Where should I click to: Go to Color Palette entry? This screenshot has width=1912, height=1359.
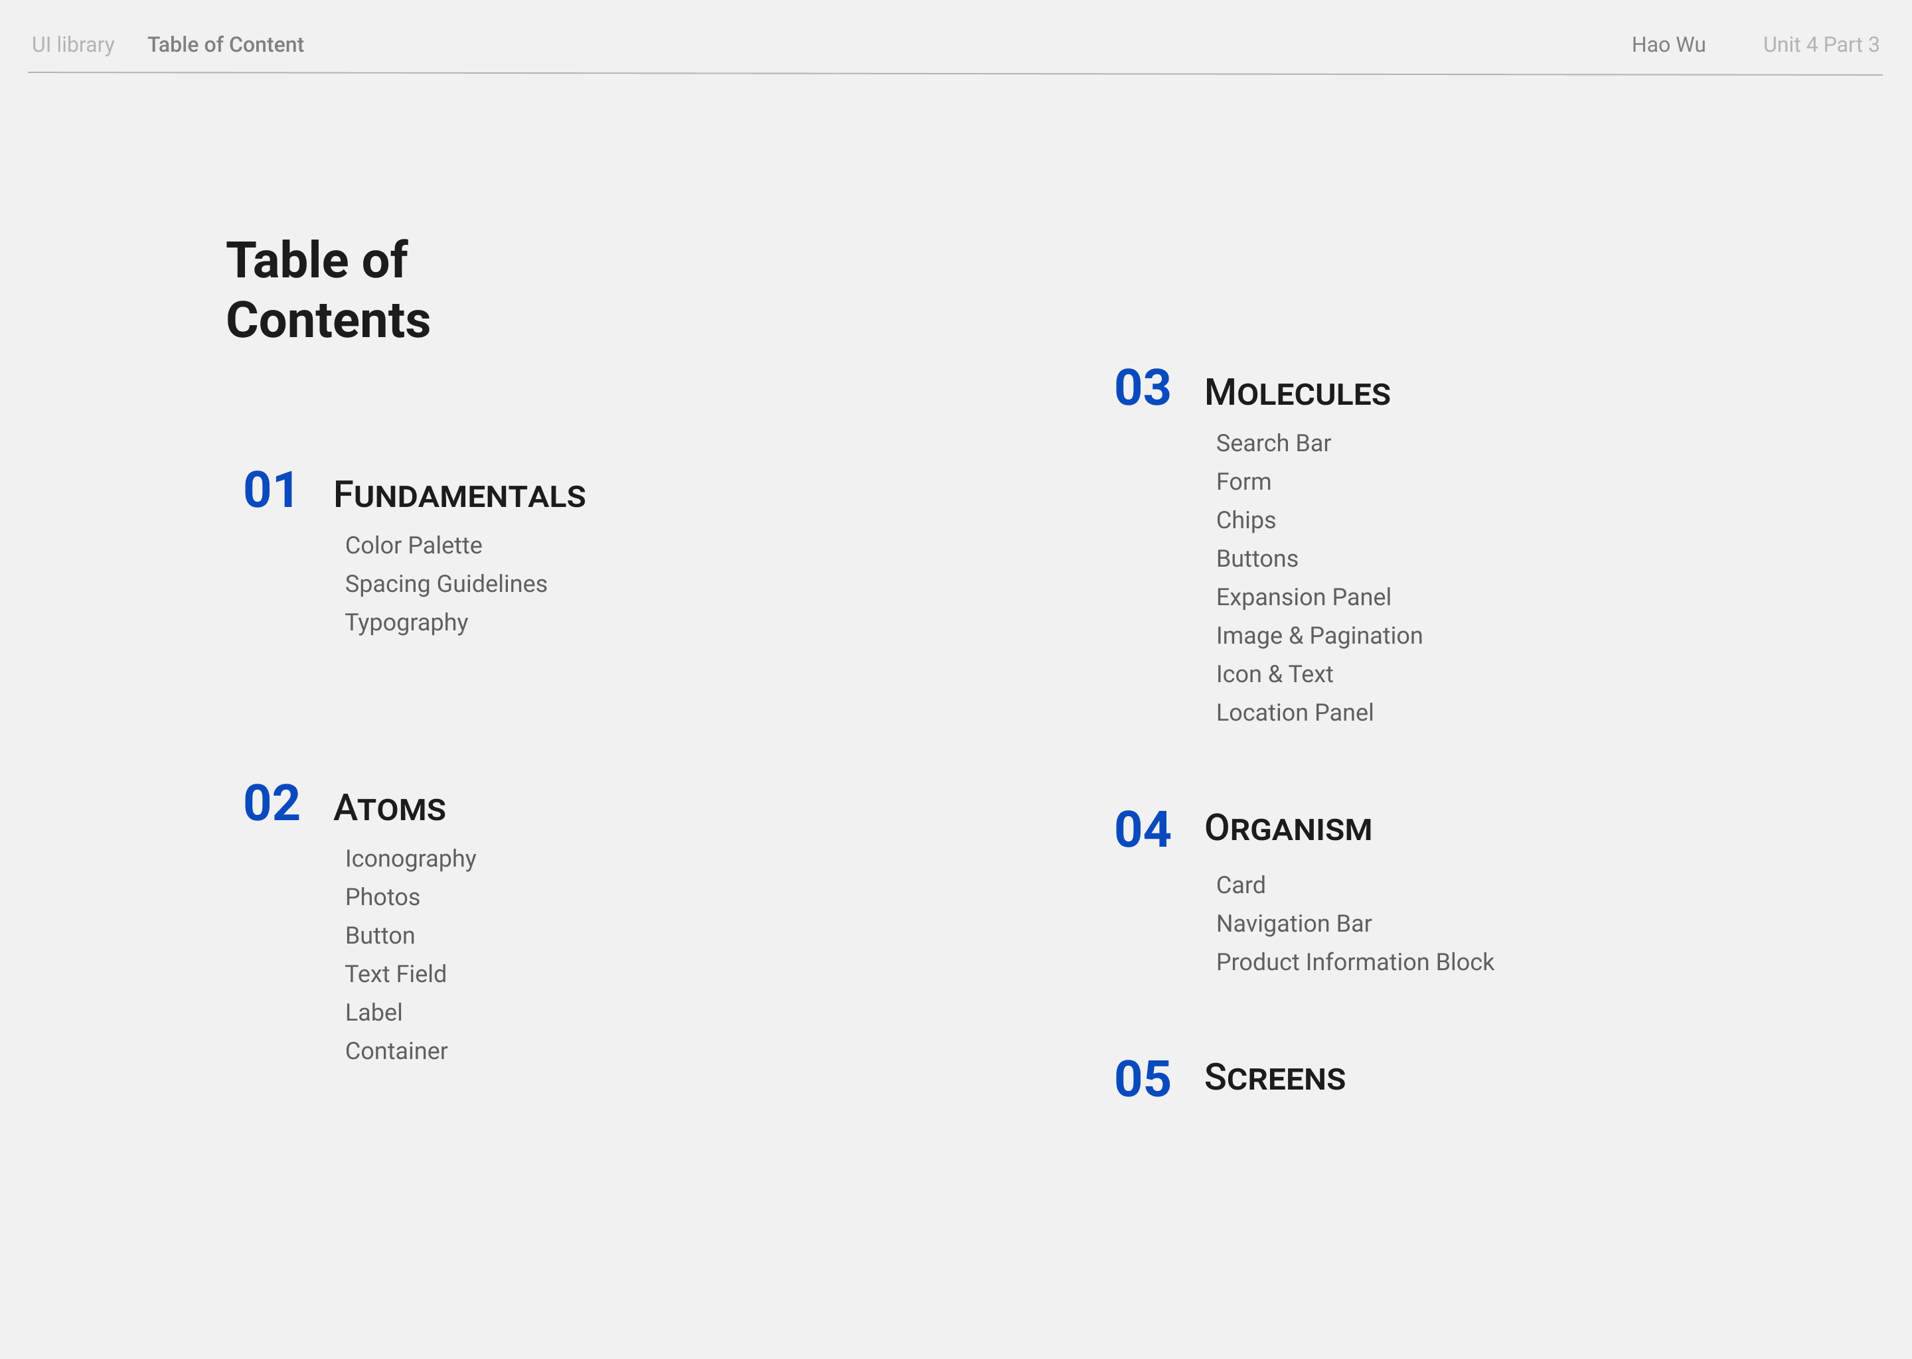(414, 545)
